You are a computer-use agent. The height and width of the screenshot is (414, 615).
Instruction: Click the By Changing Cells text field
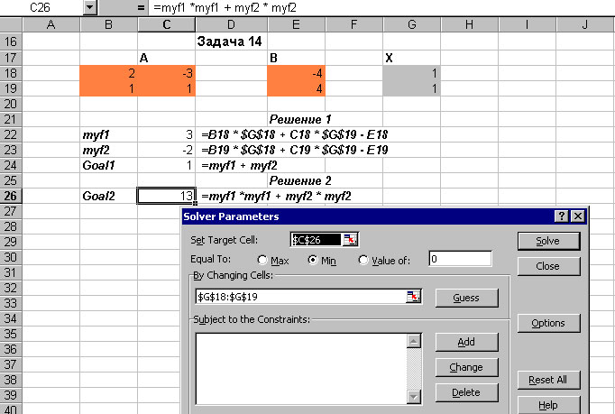click(299, 297)
